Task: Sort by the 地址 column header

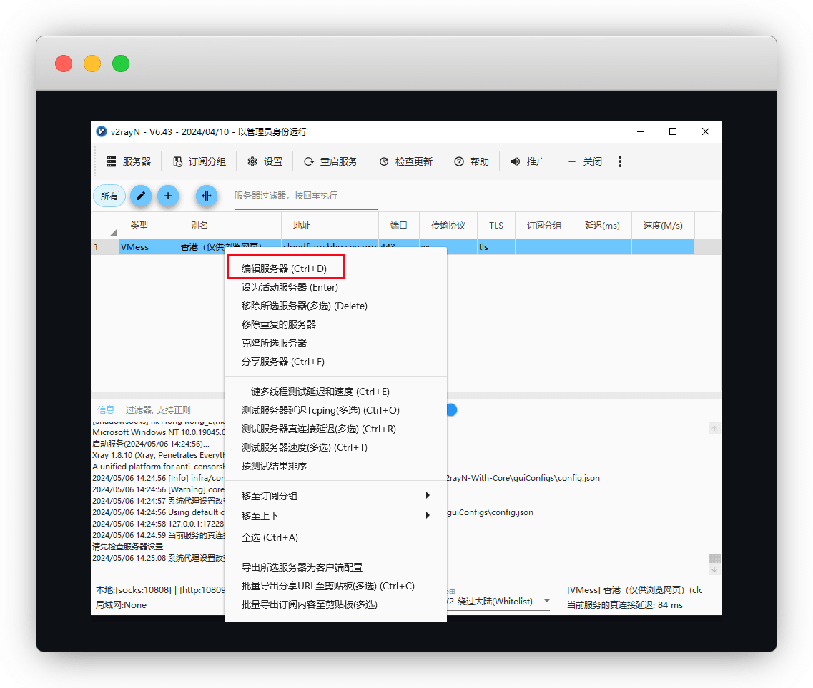Action: (x=330, y=226)
